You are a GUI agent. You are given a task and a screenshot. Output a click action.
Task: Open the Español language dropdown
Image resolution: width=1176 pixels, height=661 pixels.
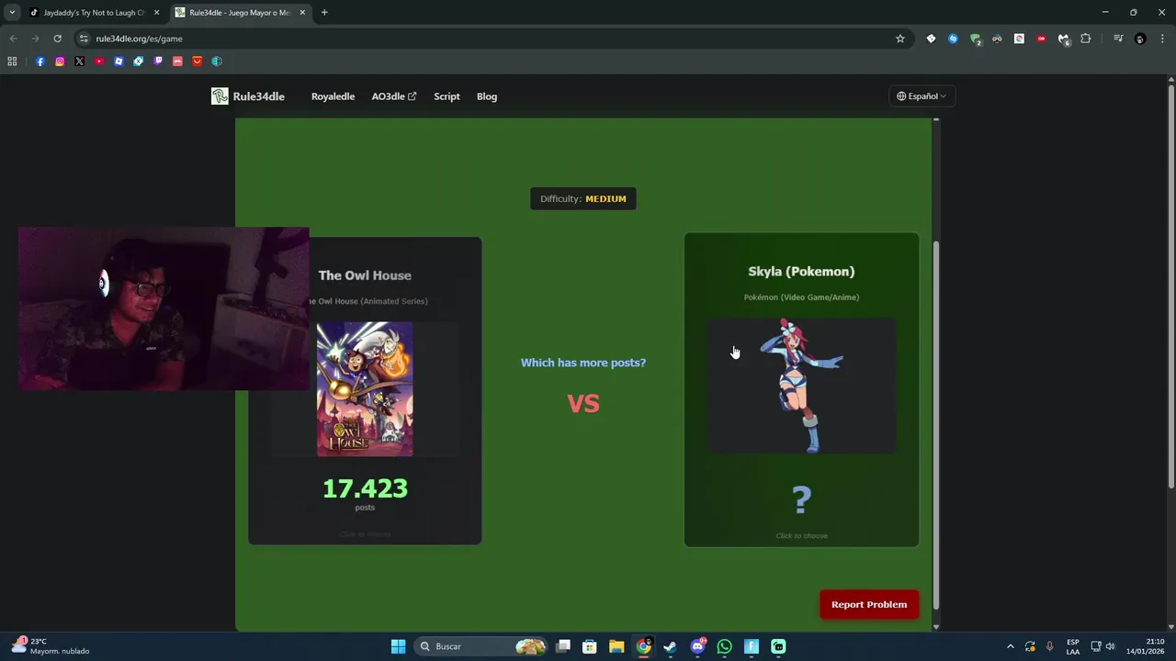point(922,96)
